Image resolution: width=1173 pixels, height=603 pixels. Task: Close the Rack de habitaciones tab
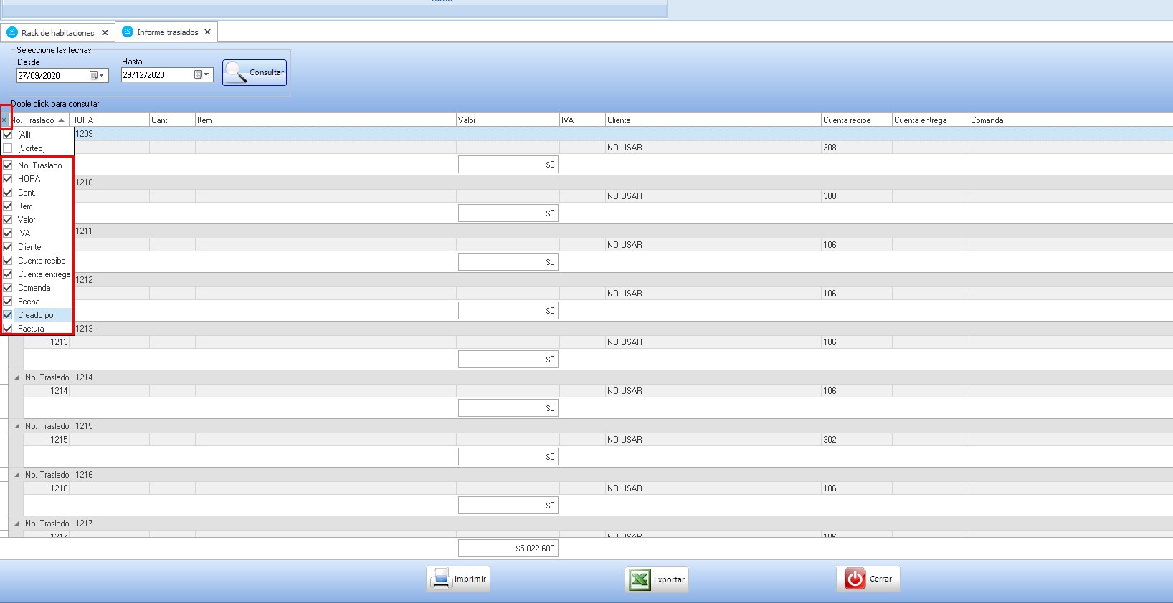(105, 33)
